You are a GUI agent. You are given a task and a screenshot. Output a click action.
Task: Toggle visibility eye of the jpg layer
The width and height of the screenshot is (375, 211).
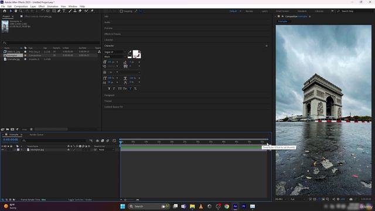pyautogui.click(x=2, y=150)
